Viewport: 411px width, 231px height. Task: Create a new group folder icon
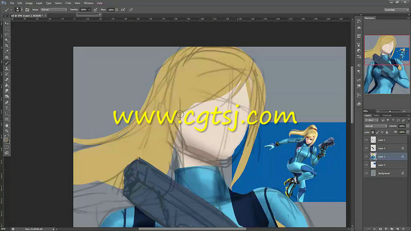(x=392, y=229)
